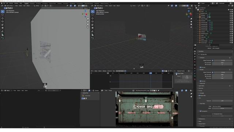
Task: Select the Cursor tool in left viewport
Action: [3, 15]
